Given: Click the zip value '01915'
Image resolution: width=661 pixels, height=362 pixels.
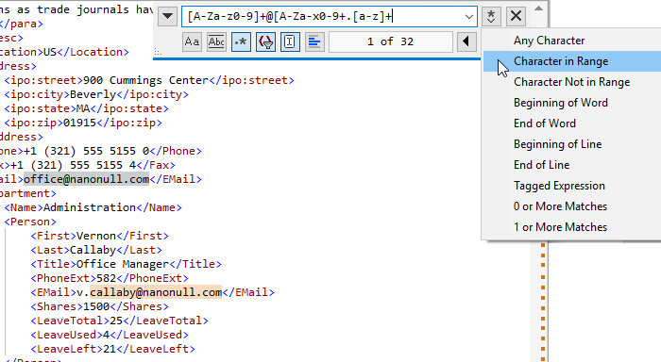Looking at the screenshot, I should (79, 123).
